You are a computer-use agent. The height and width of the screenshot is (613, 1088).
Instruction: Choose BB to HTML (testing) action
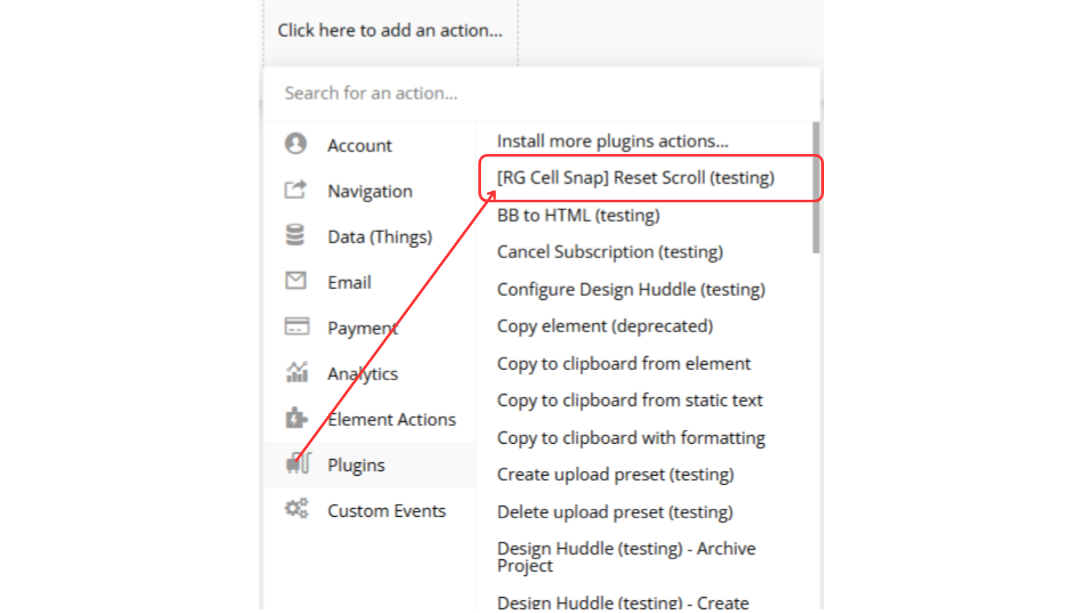coord(578,216)
